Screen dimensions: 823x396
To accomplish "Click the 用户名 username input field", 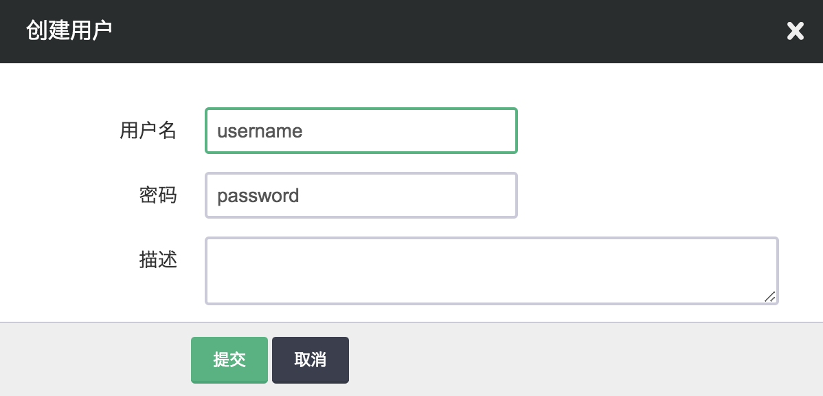I will click(361, 131).
